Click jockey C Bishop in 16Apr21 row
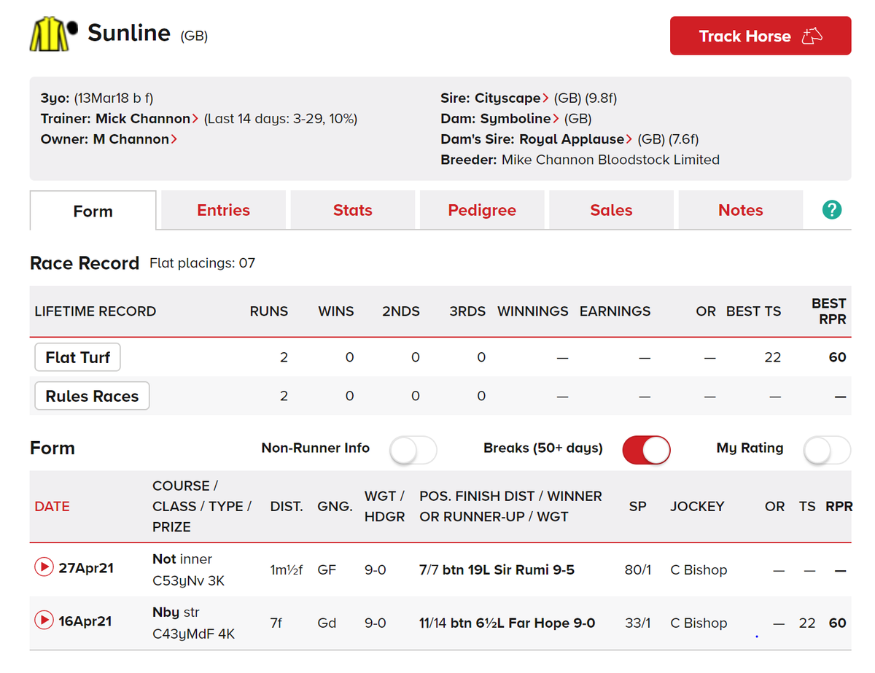This screenshot has width=875, height=673. pyautogui.click(x=699, y=623)
